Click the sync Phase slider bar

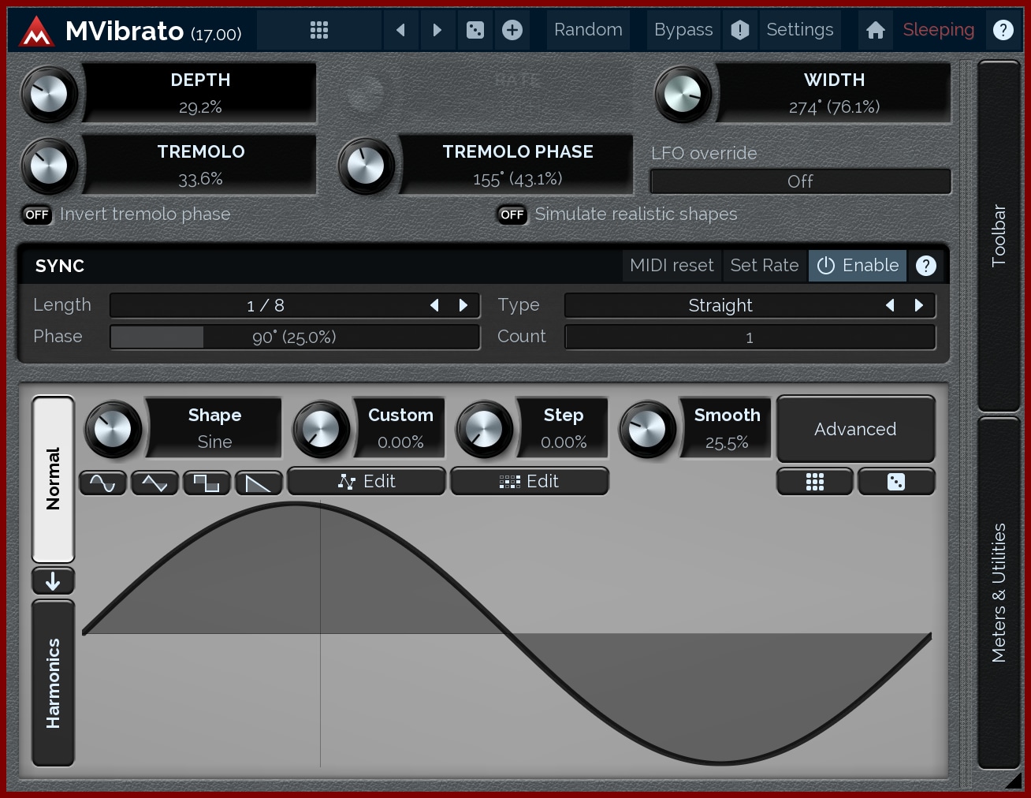(x=294, y=337)
